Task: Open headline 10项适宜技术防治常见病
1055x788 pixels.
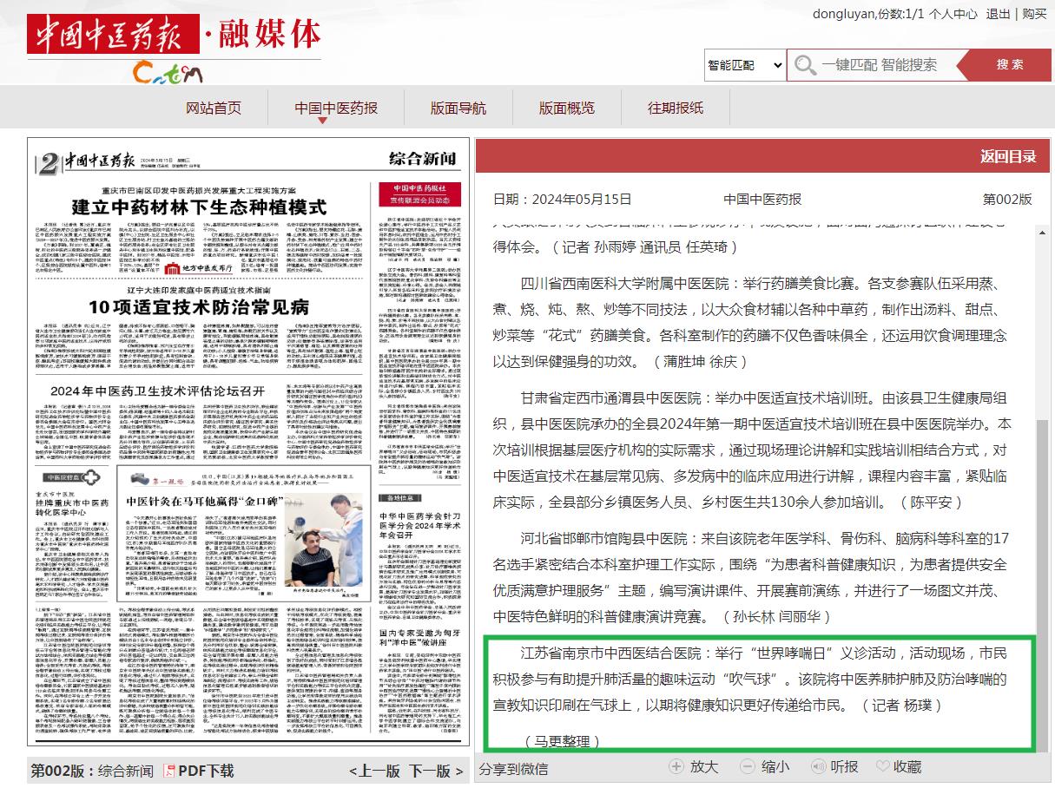Action: (x=199, y=306)
